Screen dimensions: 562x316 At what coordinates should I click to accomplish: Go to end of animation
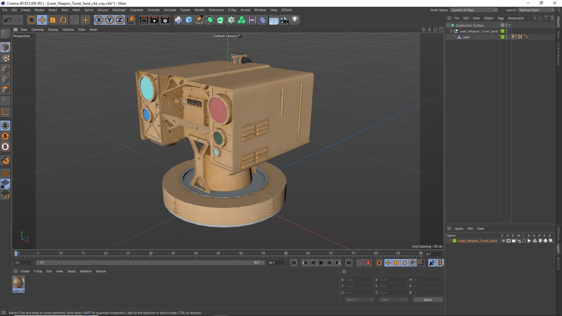(x=349, y=263)
